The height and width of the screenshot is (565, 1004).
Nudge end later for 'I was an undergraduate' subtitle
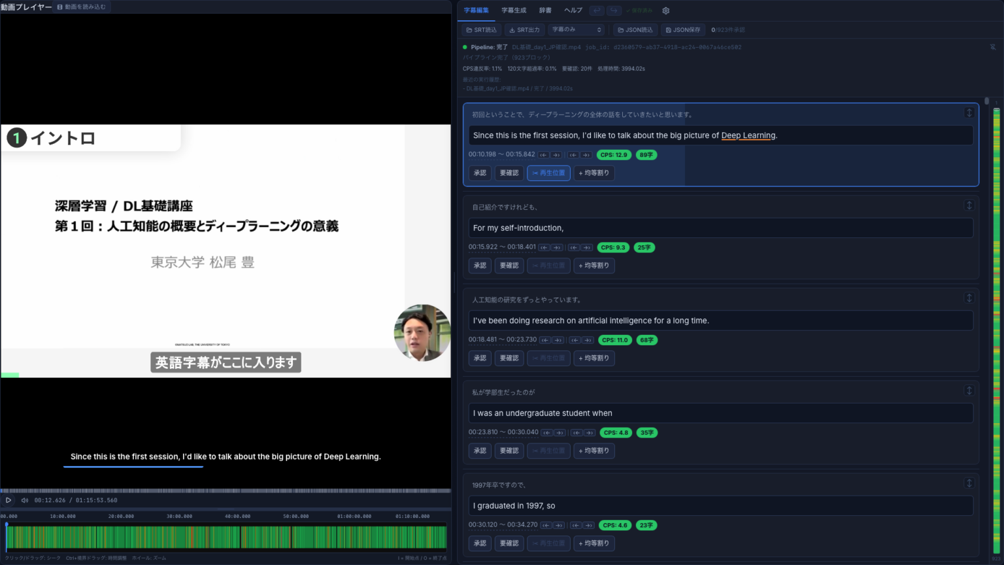pyautogui.click(x=590, y=433)
